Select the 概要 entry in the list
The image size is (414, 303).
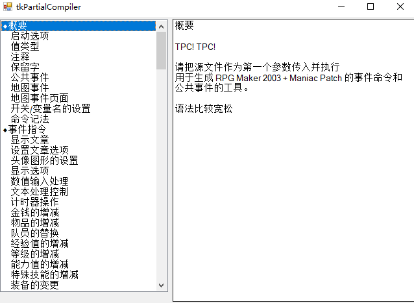(79, 26)
